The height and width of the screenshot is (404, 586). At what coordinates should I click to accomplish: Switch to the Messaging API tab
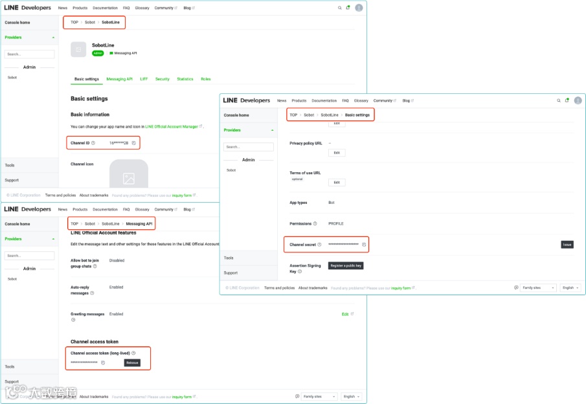(119, 79)
